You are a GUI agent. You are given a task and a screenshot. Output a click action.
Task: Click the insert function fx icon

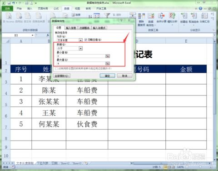coord(48,35)
